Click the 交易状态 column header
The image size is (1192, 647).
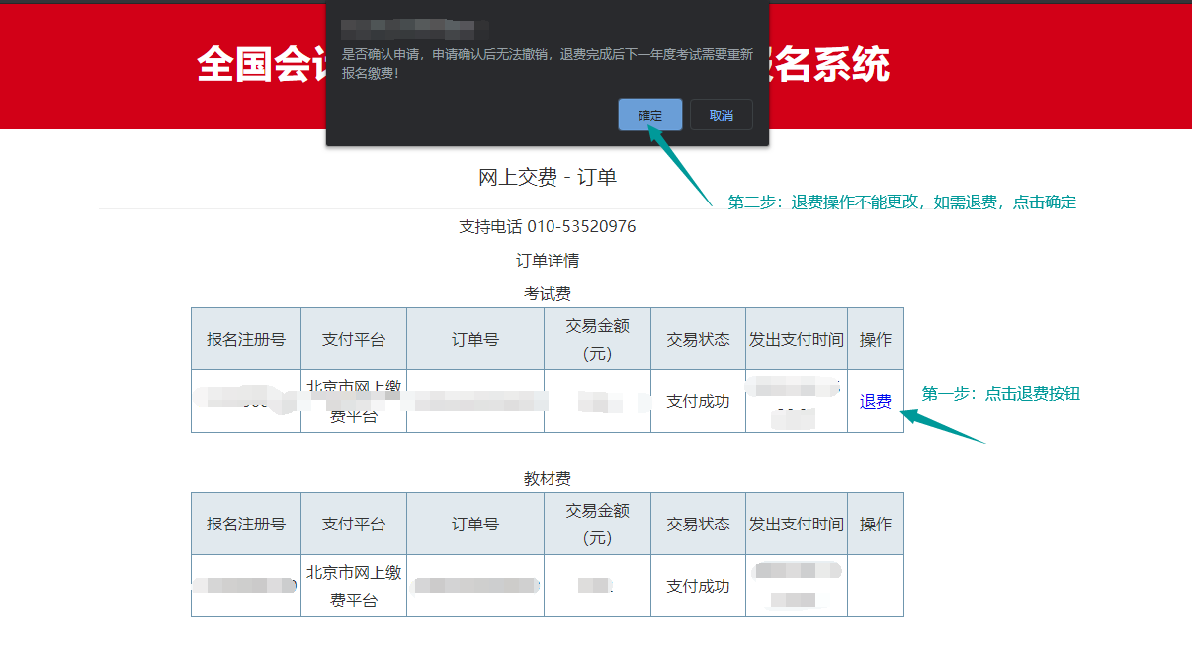(x=698, y=338)
